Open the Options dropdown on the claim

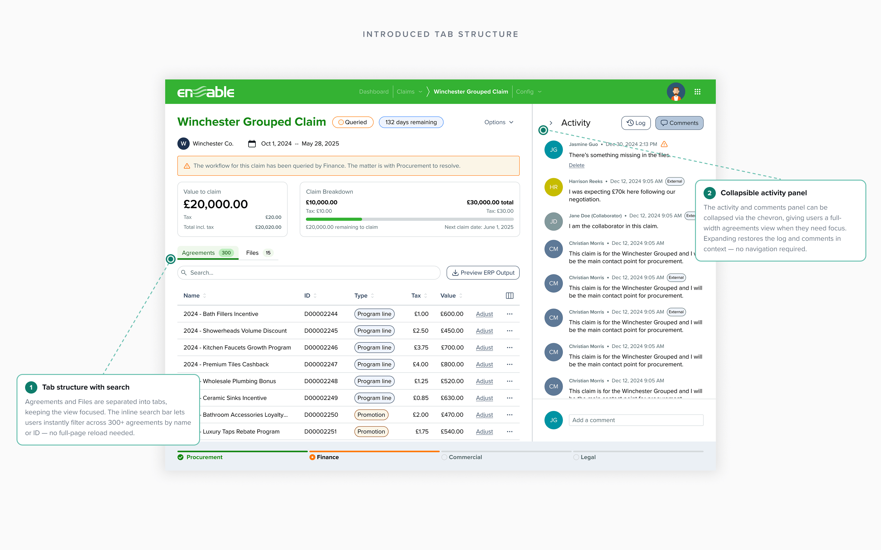499,122
